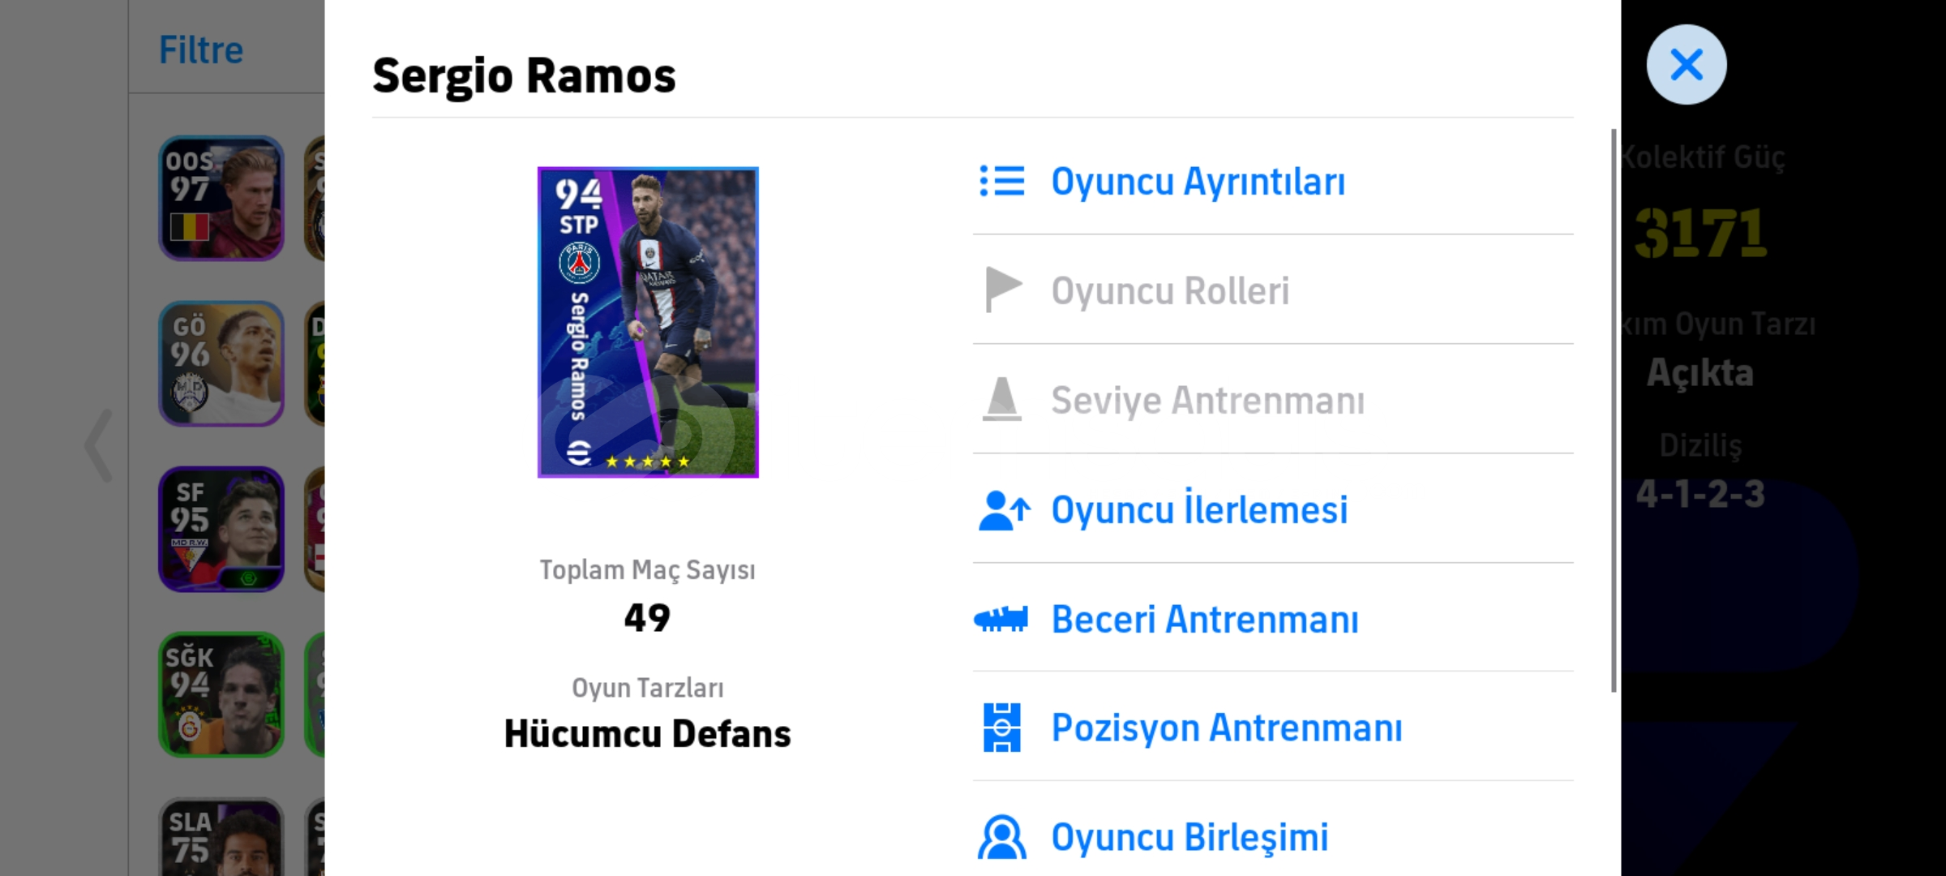Click the pitch icon for Pozisyon Antrenmanı
The image size is (1946, 876).
click(1002, 728)
